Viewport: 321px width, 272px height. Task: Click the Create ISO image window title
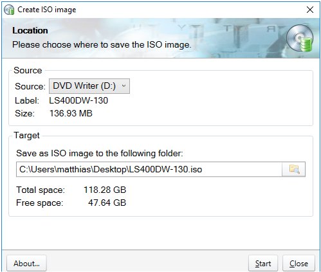click(x=47, y=10)
